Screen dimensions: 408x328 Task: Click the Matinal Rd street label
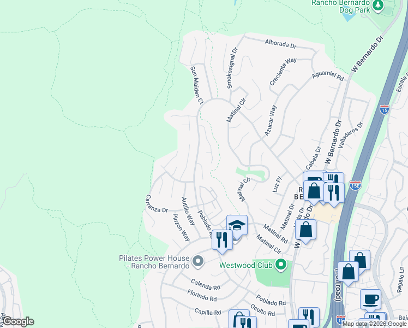[x=275, y=234]
